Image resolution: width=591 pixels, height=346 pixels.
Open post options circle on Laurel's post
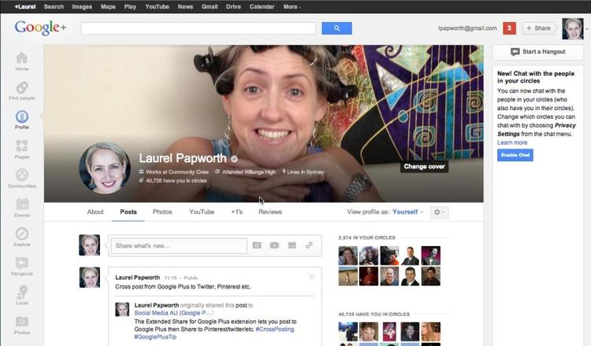point(311,277)
